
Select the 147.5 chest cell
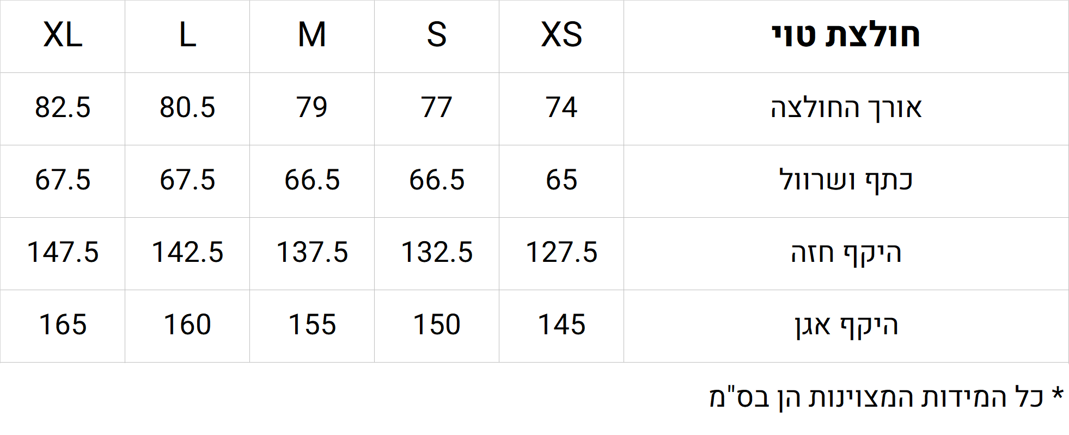tap(63, 253)
